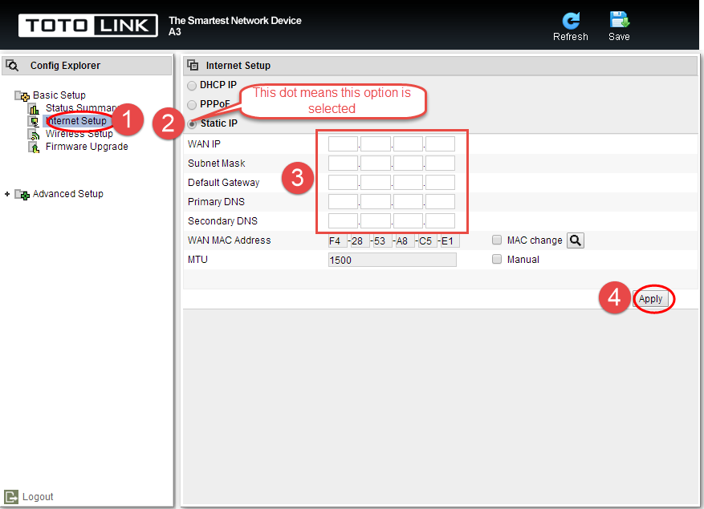Click the WAN MAC field containing 28
The width and height of the screenshot is (704, 509).
[360, 240]
